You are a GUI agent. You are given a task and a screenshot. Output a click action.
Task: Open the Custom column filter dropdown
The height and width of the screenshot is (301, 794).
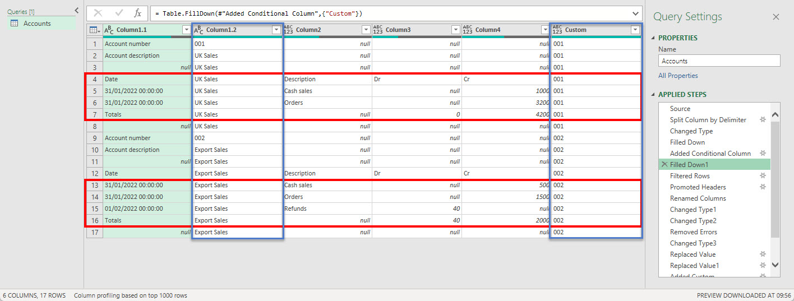point(635,30)
